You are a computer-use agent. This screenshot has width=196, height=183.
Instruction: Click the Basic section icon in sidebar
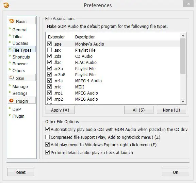point(12,21)
